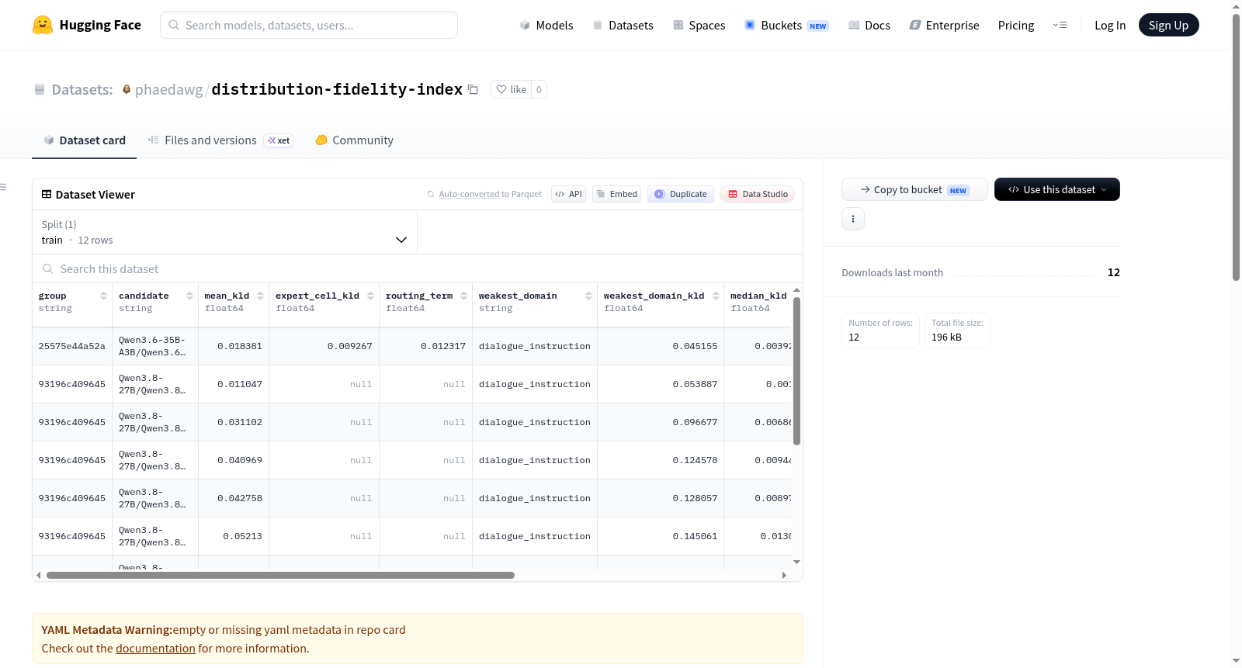The image size is (1242, 668).
Task: Open the documentation link in the YAML warning
Action: coord(155,649)
